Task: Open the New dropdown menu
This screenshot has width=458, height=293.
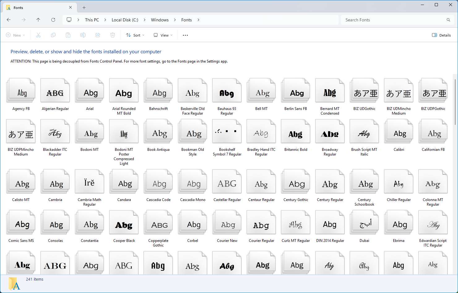Action: pos(15,35)
